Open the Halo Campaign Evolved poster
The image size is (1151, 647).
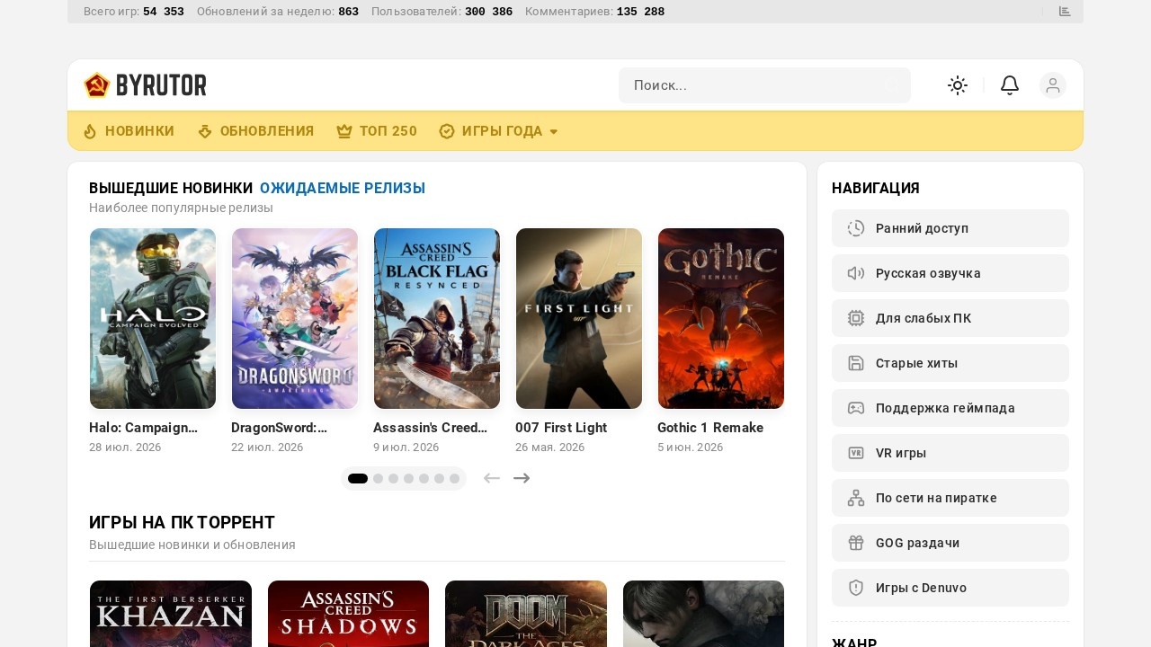tap(153, 318)
